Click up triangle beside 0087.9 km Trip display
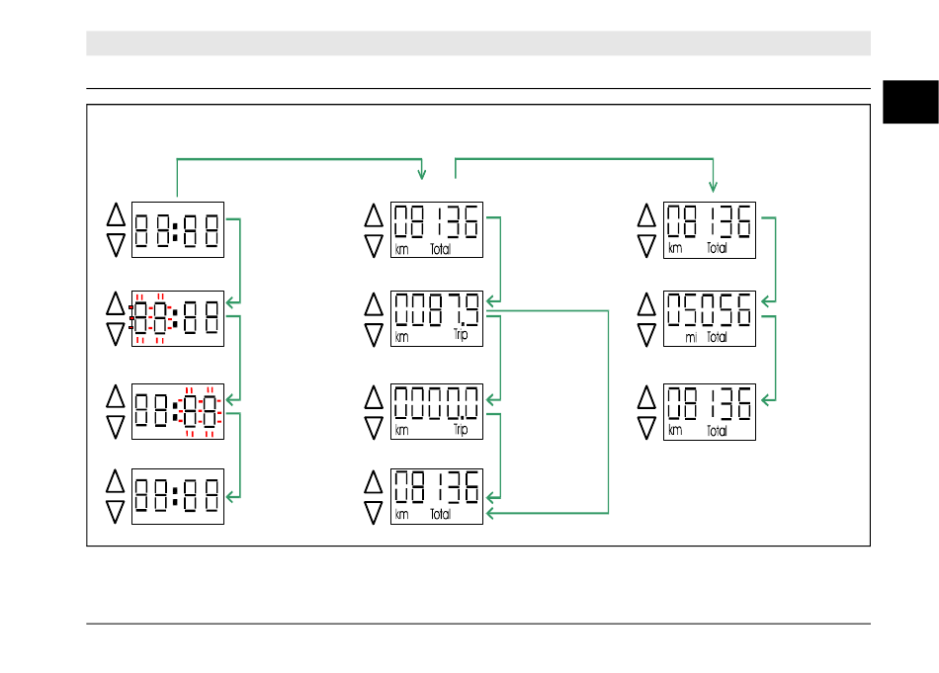The height and width of the screenshot is (673, 939). pos(374,304)
